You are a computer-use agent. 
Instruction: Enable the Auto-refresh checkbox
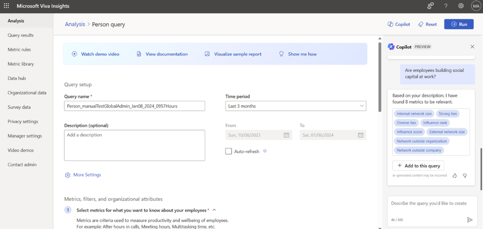click(x=229, y=151)
